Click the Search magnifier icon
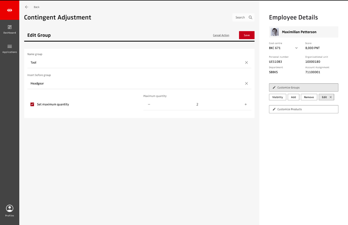This screenshot has height=225, width=348. pyautogui.click(x=250, y=17)
